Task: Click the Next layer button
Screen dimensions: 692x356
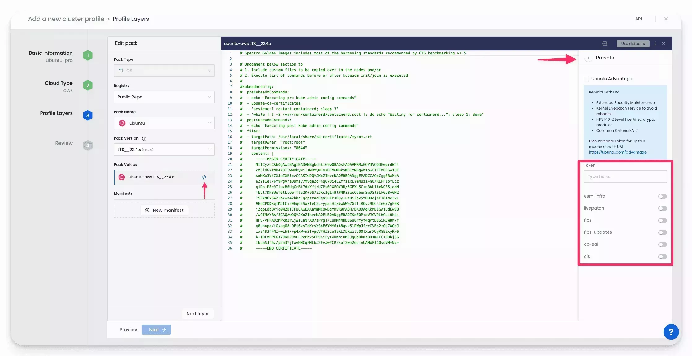Action: 197,313
